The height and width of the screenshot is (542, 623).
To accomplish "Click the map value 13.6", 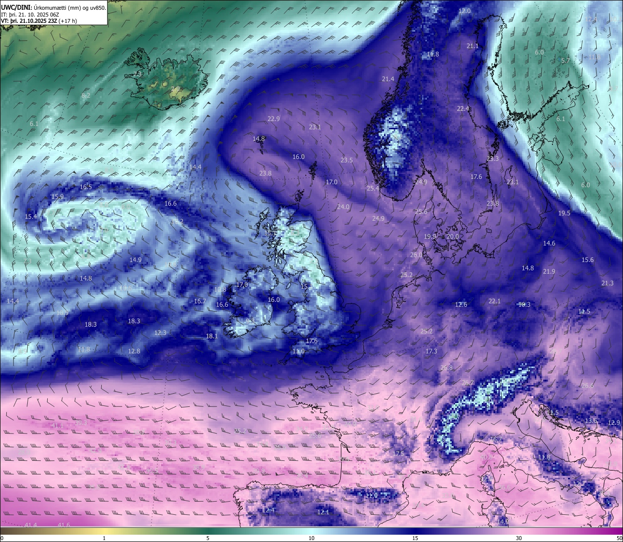I will click(591, 421).
